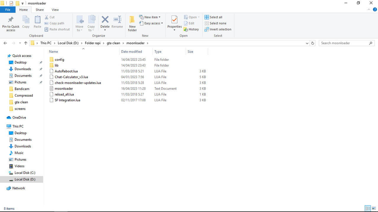Click Select none
The height and width of the screenshot is (212, 378).
216,23
